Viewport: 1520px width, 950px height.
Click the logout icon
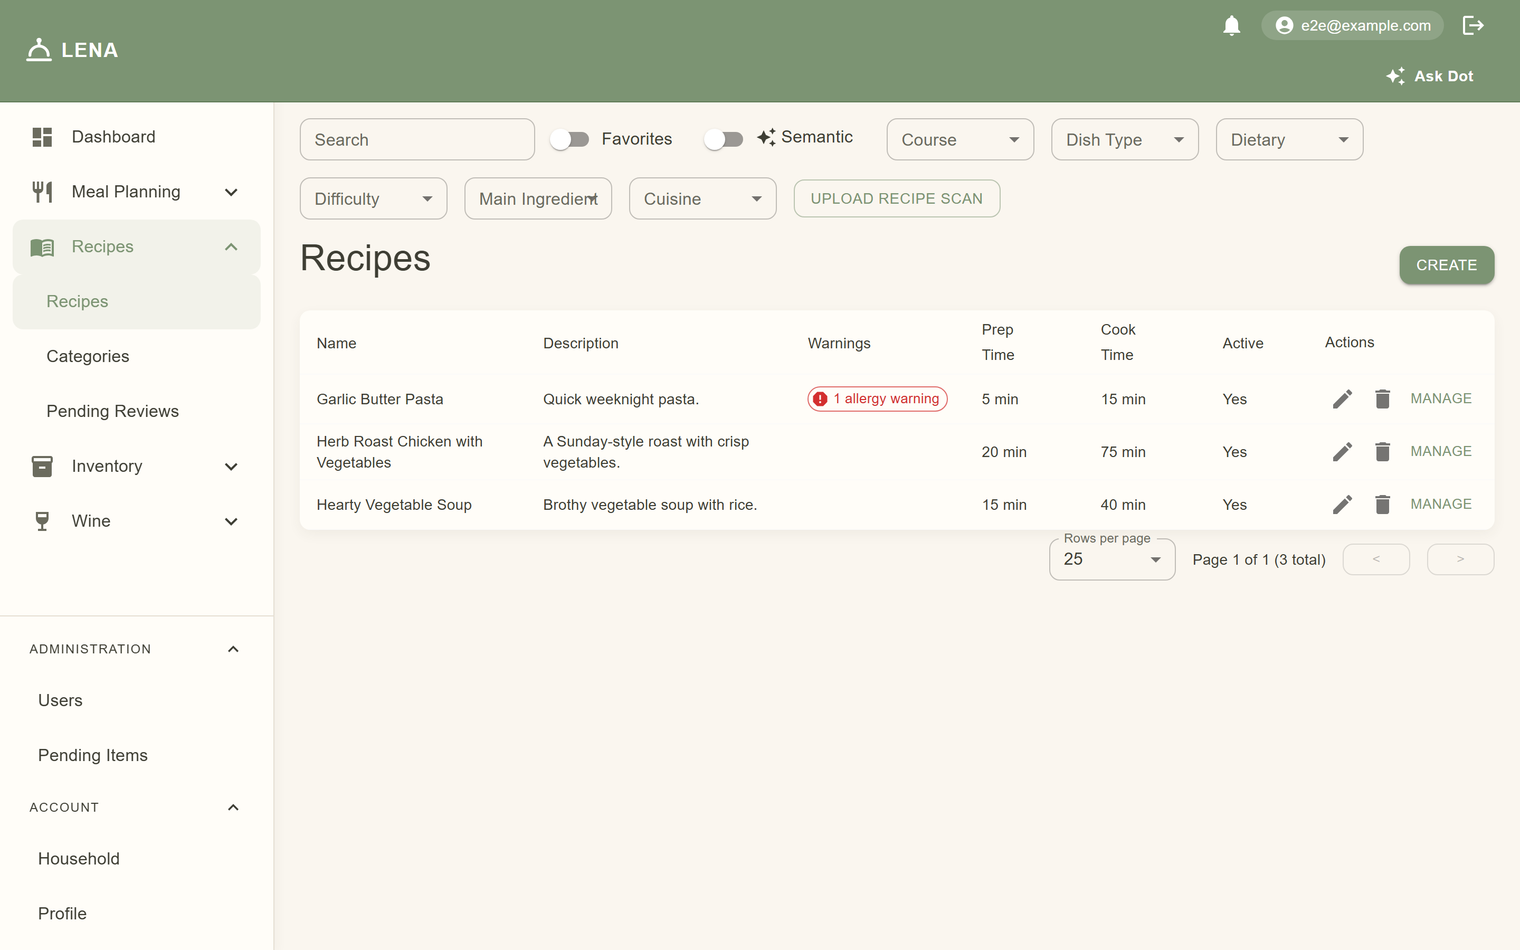(x=1473, y=25)
